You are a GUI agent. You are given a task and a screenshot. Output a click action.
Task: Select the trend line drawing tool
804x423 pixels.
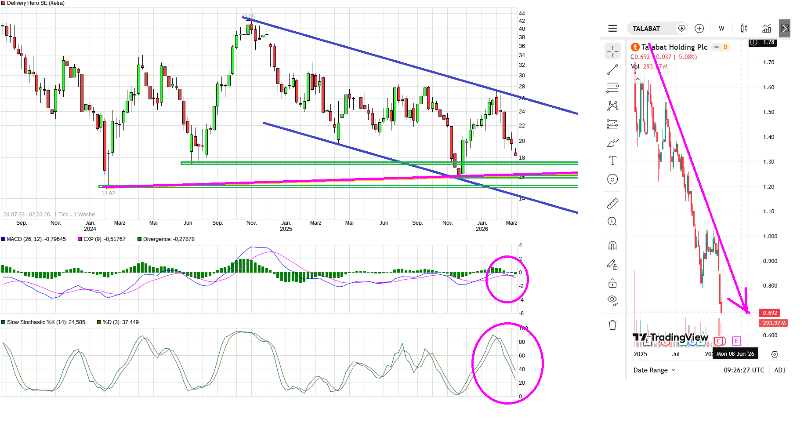pyautogui.click(x=612, y=70)
